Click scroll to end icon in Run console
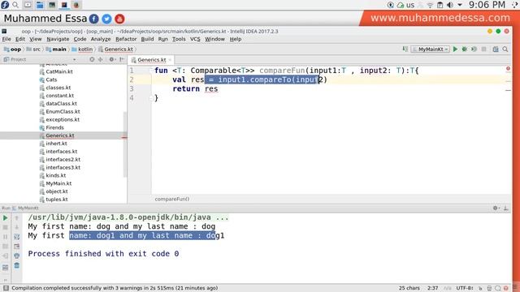The height and width of the screenshot is (292, 520). point(16,247)
